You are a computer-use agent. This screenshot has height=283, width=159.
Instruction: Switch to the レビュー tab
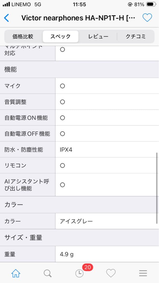[x=98, y=36]
